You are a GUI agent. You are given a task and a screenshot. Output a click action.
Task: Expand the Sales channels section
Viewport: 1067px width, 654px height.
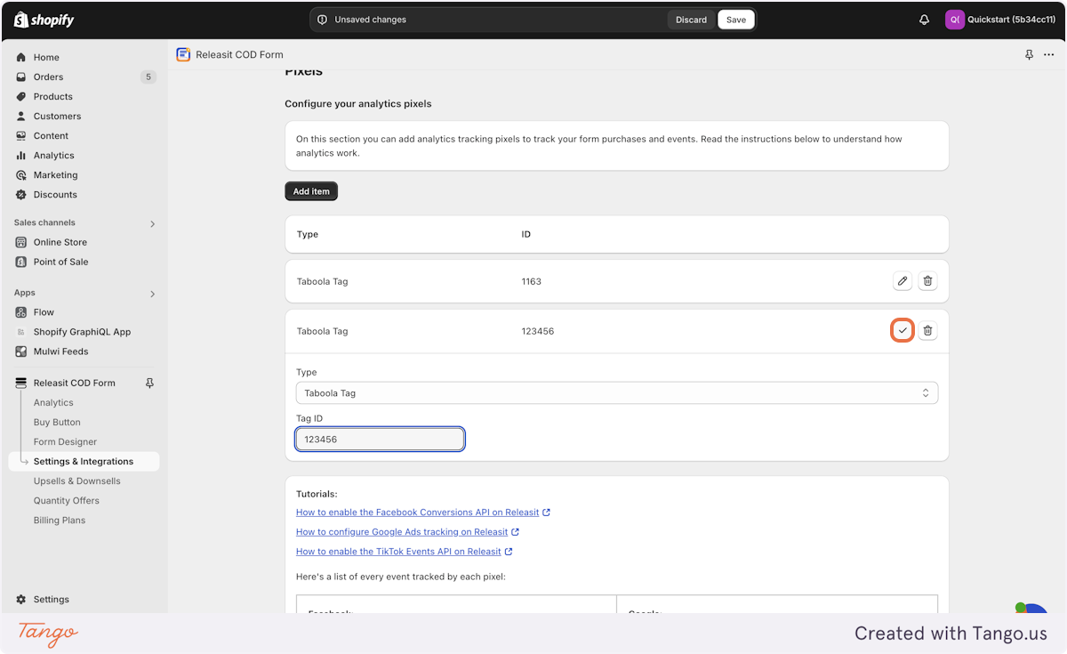click(x=152, y=223)
